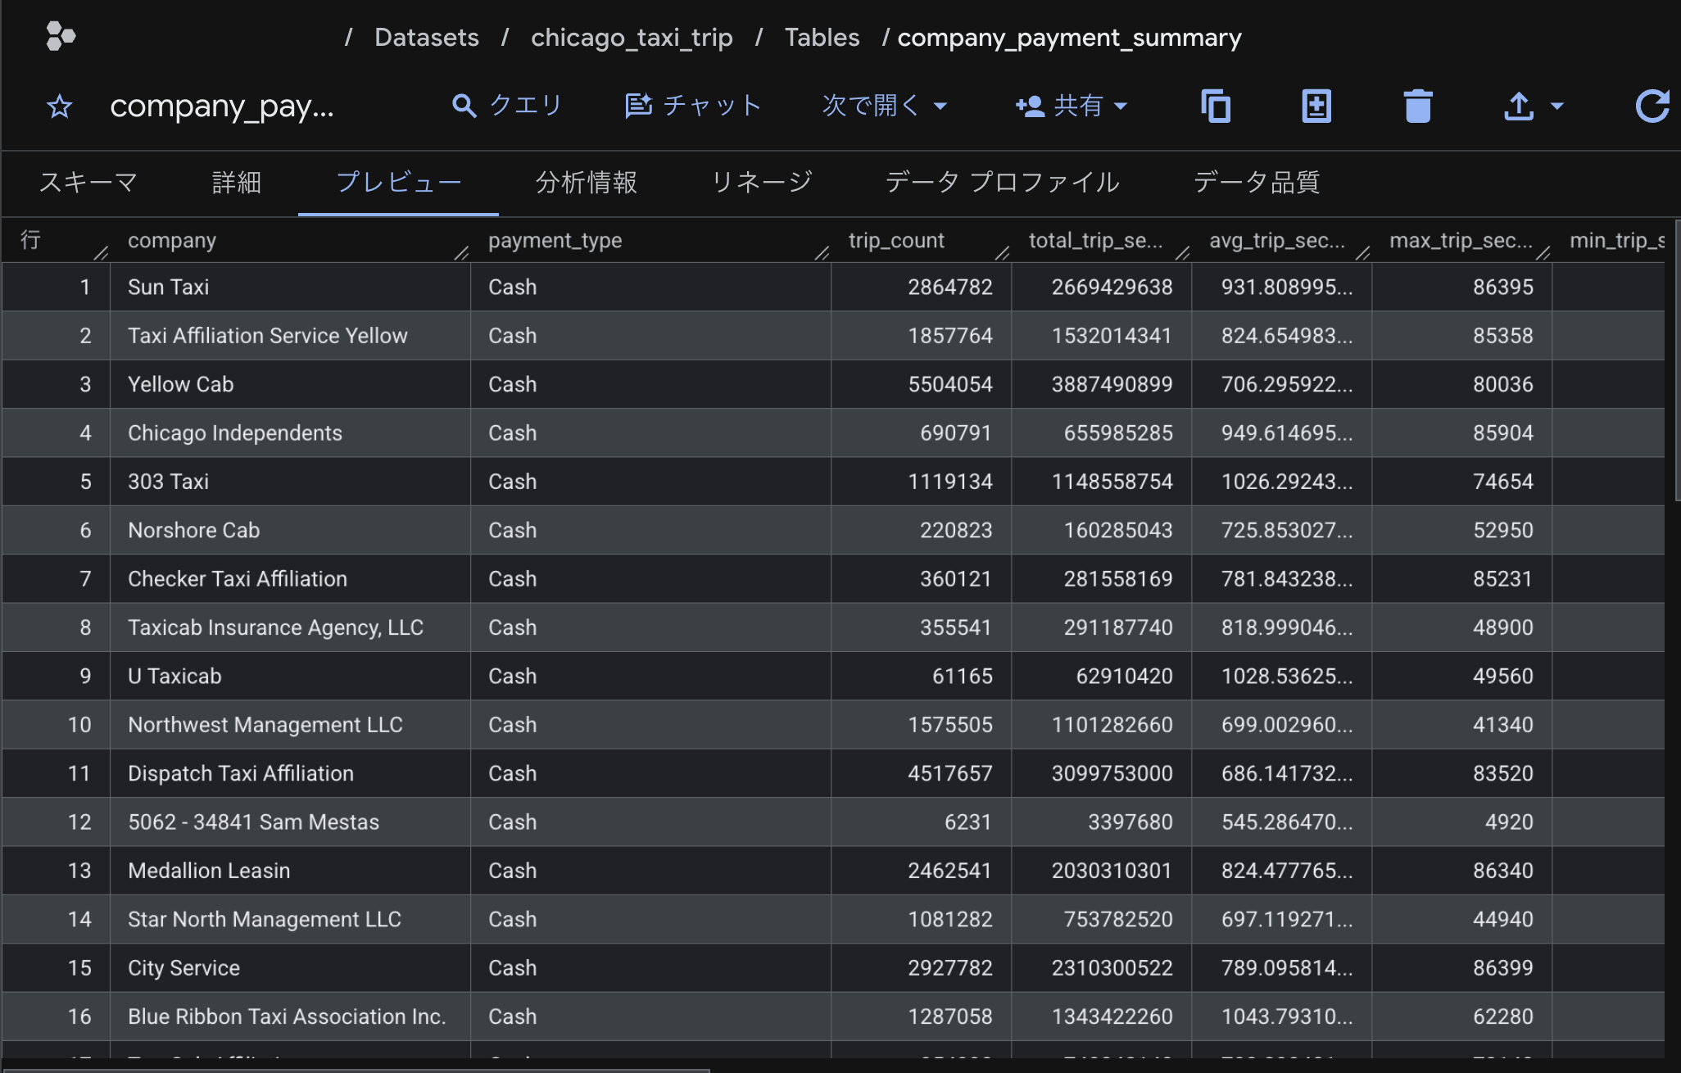Switch to the 詳細 tab
The width and height of the screenshot is (1681, 1073).
pyautogui.click(x=237, y=182)
